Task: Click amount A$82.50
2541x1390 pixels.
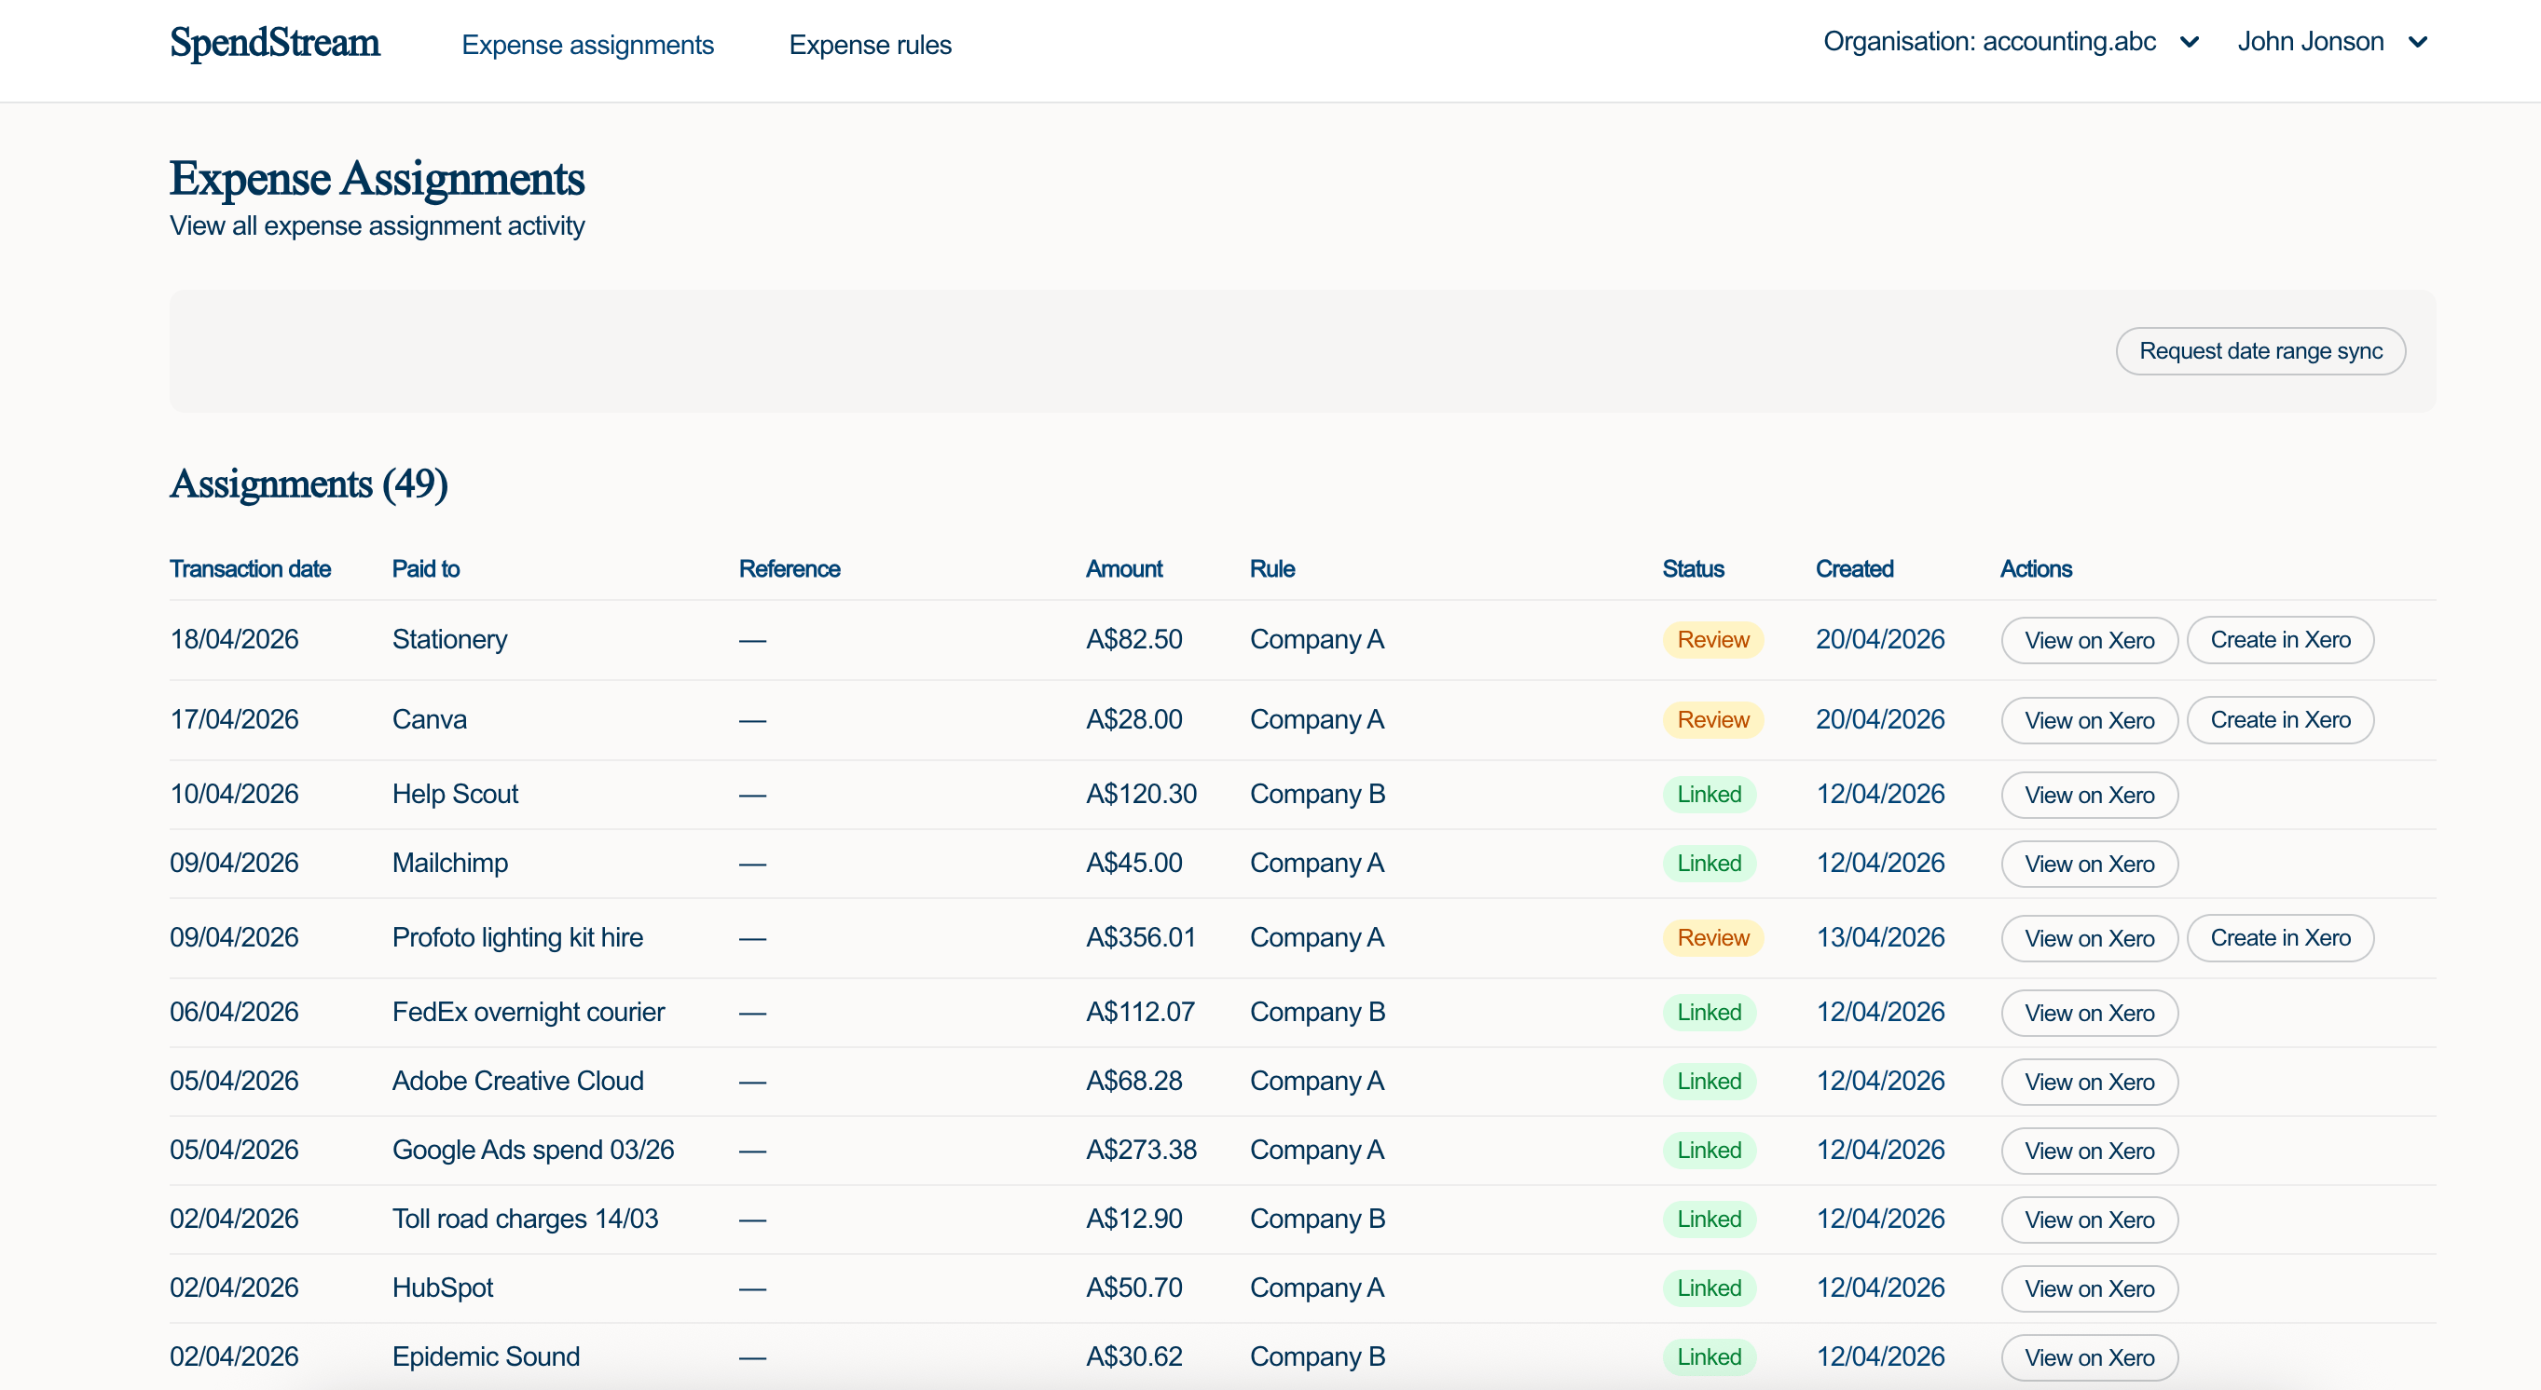Action: point(1133,640)
